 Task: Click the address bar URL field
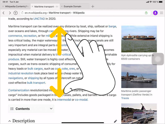82,13
